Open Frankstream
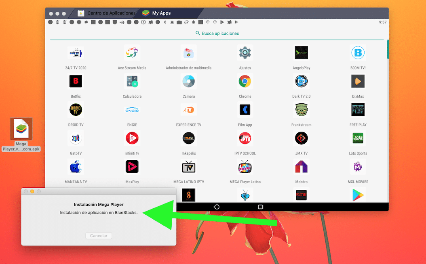Image resolution: width=426 pixels, height=264 pixels. (301, 109)
